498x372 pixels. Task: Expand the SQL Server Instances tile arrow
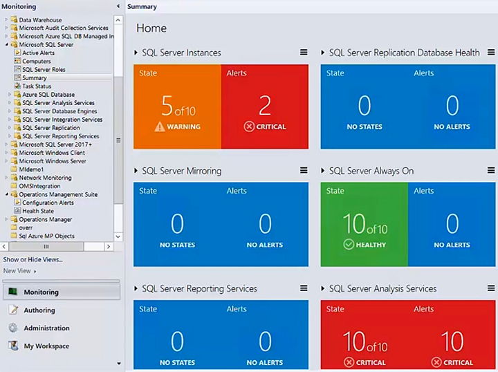coord(136,53)
